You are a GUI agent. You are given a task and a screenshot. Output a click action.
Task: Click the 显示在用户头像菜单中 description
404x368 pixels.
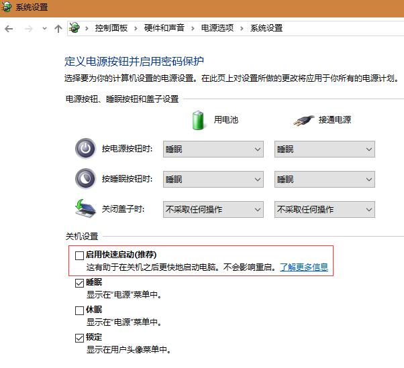pos(128,349)
